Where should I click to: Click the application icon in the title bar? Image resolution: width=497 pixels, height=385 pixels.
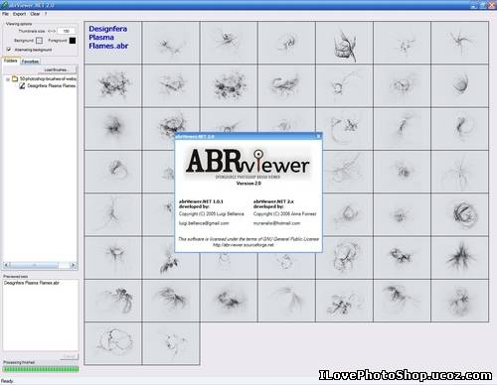point(4,5)
